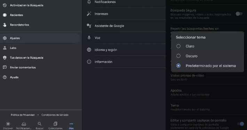The height and width of the screenshot is (130, 247).
Task: Open the Colecciones tab in the bottom bar
Action: click(55, 125)
